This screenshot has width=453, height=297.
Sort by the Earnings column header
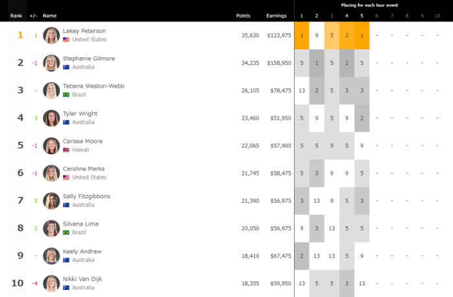(x=276, y=15)
